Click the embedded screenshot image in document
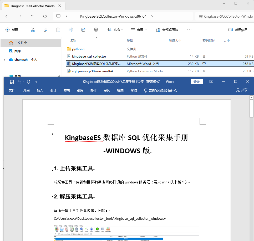This screenshot has height=241, width=254. point(126,233)
